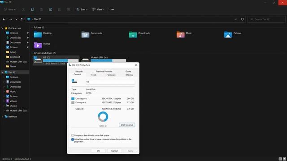Open the New dropdown menu

click(10, 9)
